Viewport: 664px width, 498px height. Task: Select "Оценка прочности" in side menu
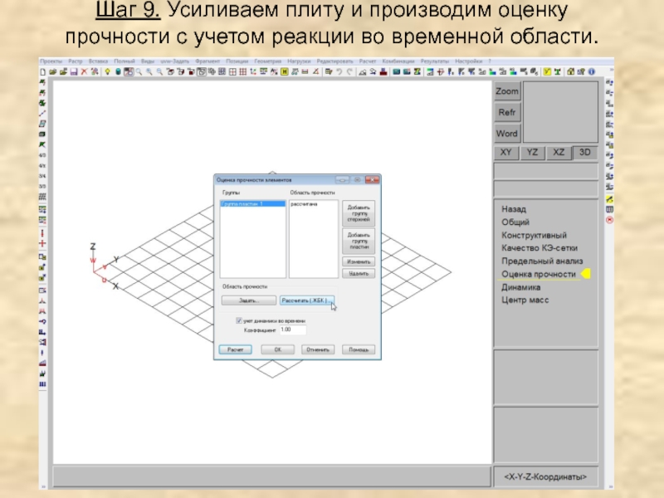coord(538,274)
